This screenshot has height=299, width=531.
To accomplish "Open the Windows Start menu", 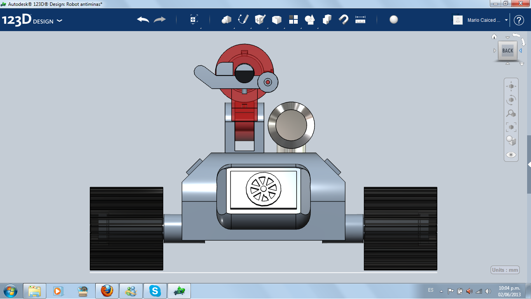I will coord(10,291).
